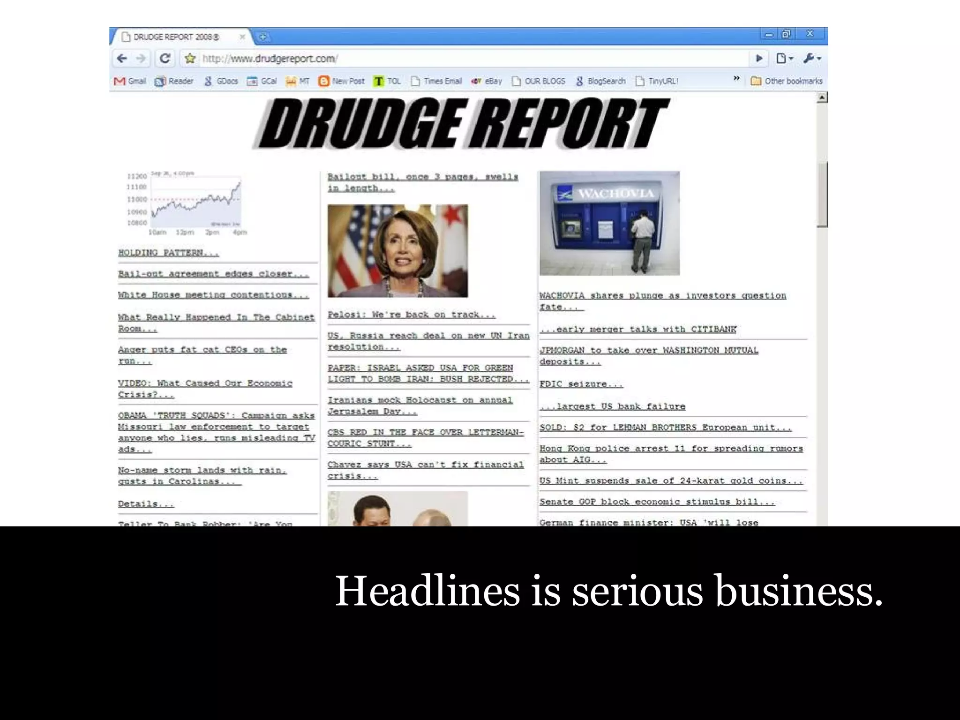Click the browser Back arrow
Image resolution: width=960 pixels, height=720 pixels.
coord(122,59)
